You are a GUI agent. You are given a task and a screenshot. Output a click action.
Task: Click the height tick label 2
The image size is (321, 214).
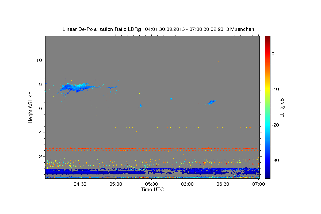pyautogui.click(x=40, y=156)
